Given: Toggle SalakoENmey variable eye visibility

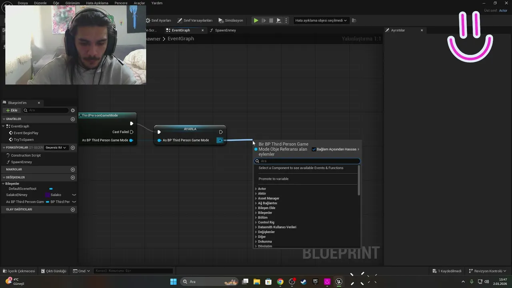Looking at the screenshot, I should [x=74, y=195].
